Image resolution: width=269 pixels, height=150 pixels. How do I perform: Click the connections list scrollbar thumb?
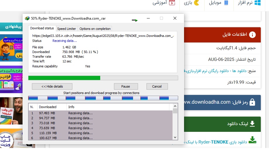(x=175, y=111)
